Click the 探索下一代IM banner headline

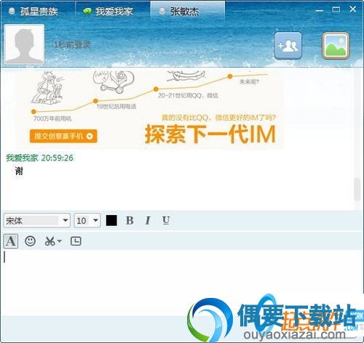click(x=210, y=134)
